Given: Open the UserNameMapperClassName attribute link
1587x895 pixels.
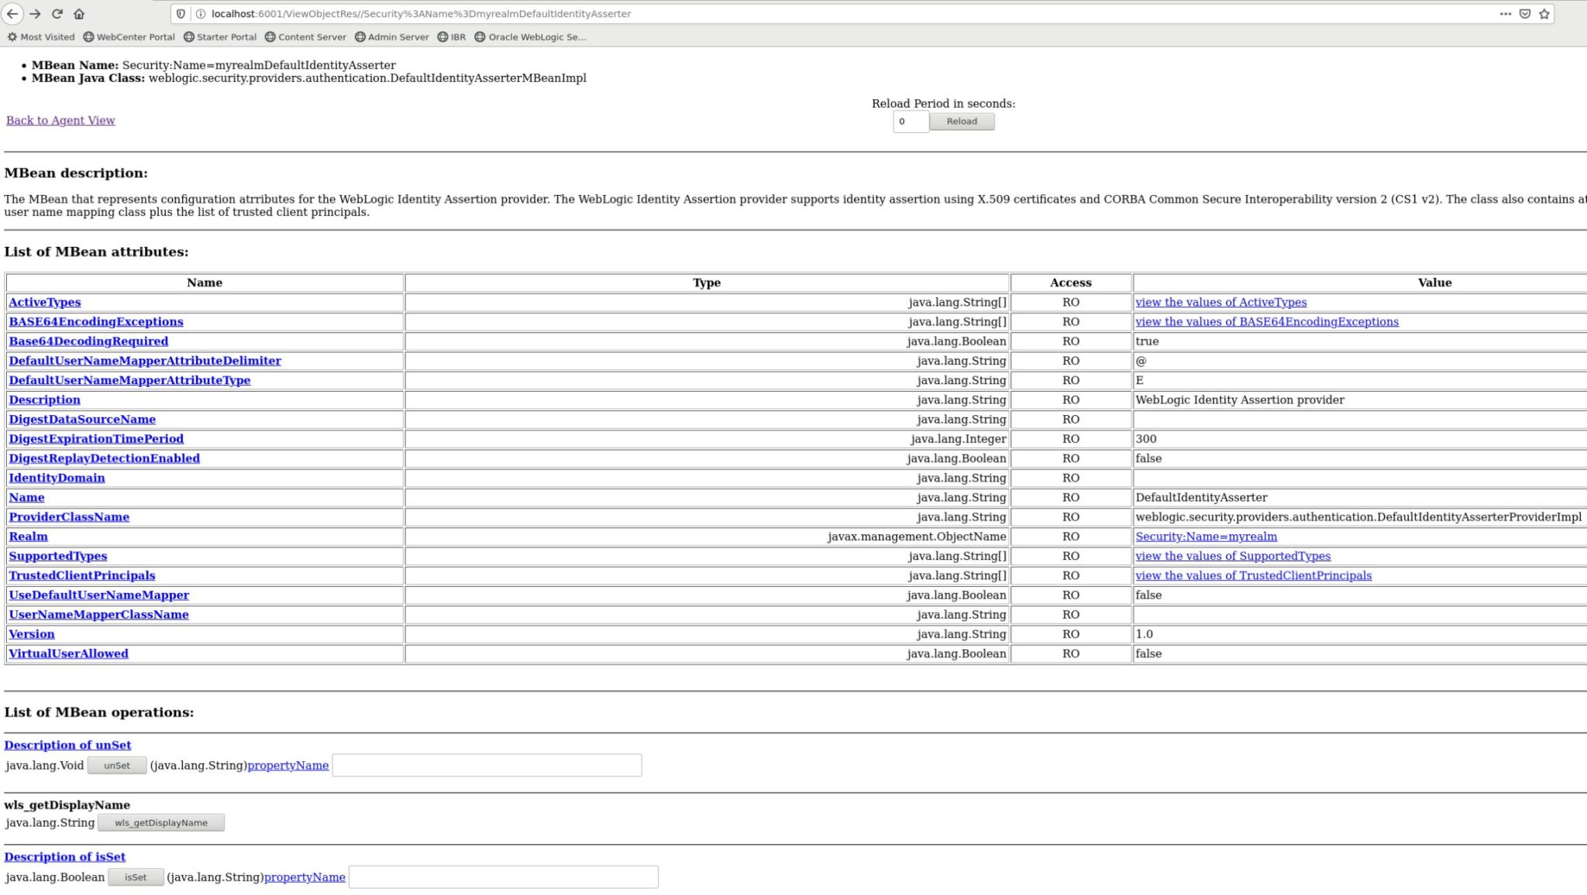Looking at the screenshot, I should tap(98, 615).
